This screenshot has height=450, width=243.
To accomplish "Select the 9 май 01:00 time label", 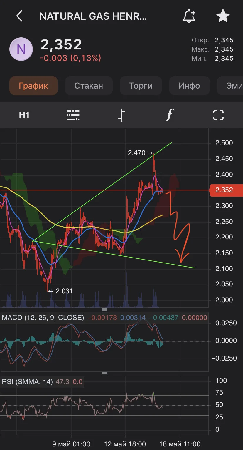I will 71,444.
